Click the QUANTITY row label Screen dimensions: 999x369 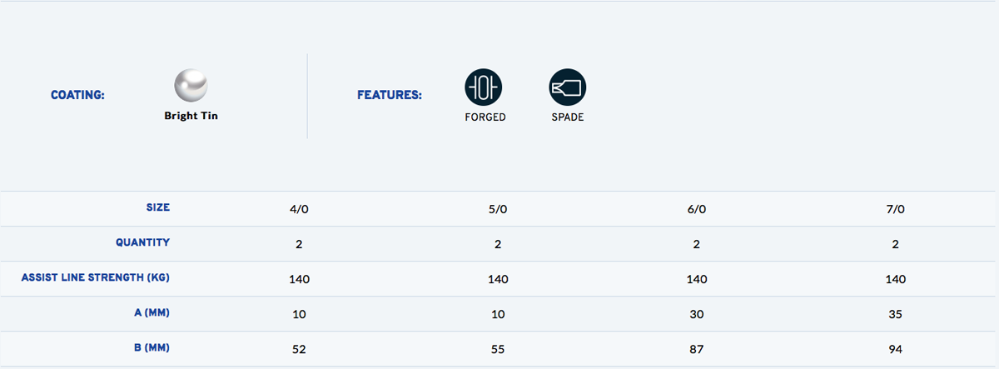[x=142, y=242]
